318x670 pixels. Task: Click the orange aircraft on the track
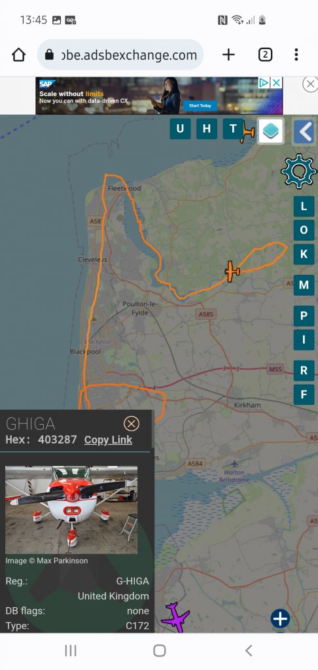pos(232,272)
